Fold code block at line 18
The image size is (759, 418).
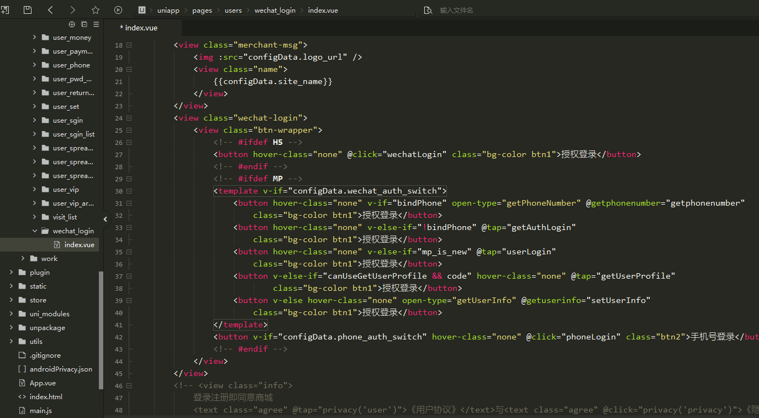click(x=129, y=45)
